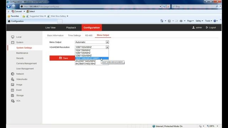Click Internet Protected Mode status text
Viewport: 228px width, 128px height.
click(x=169, y=126)
